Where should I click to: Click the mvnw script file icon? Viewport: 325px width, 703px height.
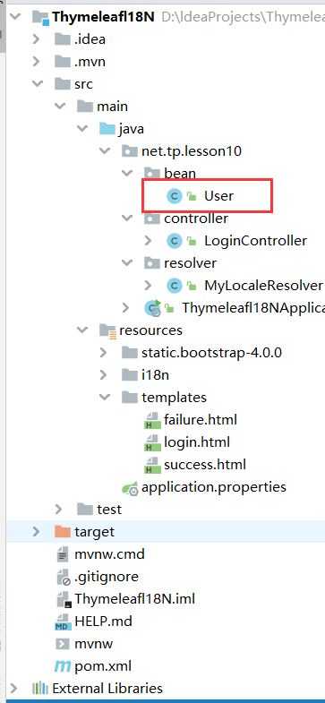pos(63,644)
